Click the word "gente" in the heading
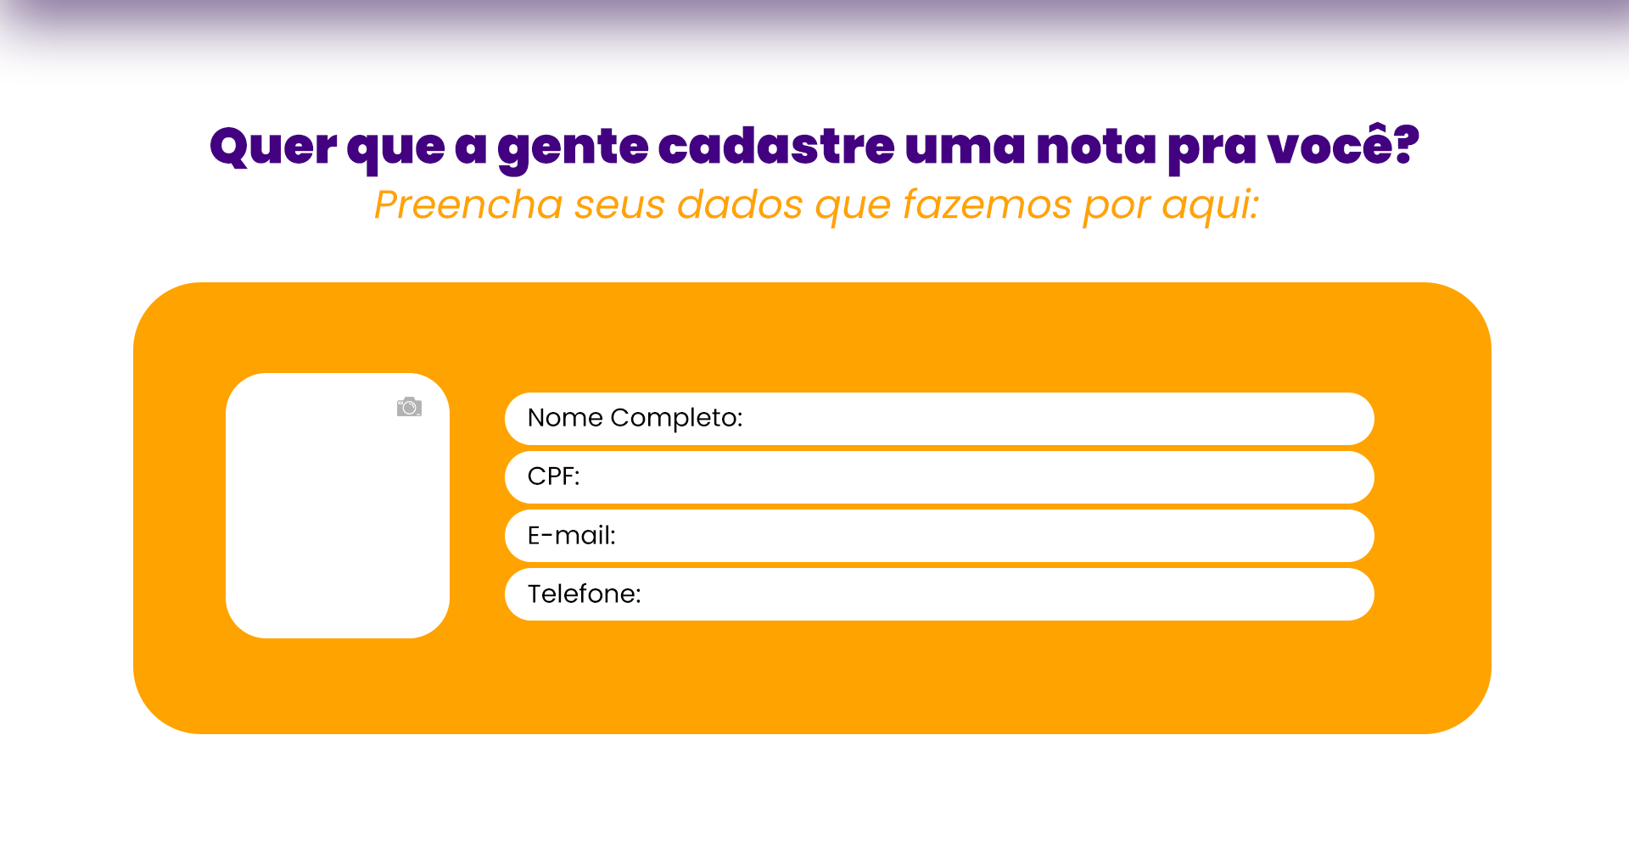This screenshot has width=1629, height=852. tap(573, 147)
